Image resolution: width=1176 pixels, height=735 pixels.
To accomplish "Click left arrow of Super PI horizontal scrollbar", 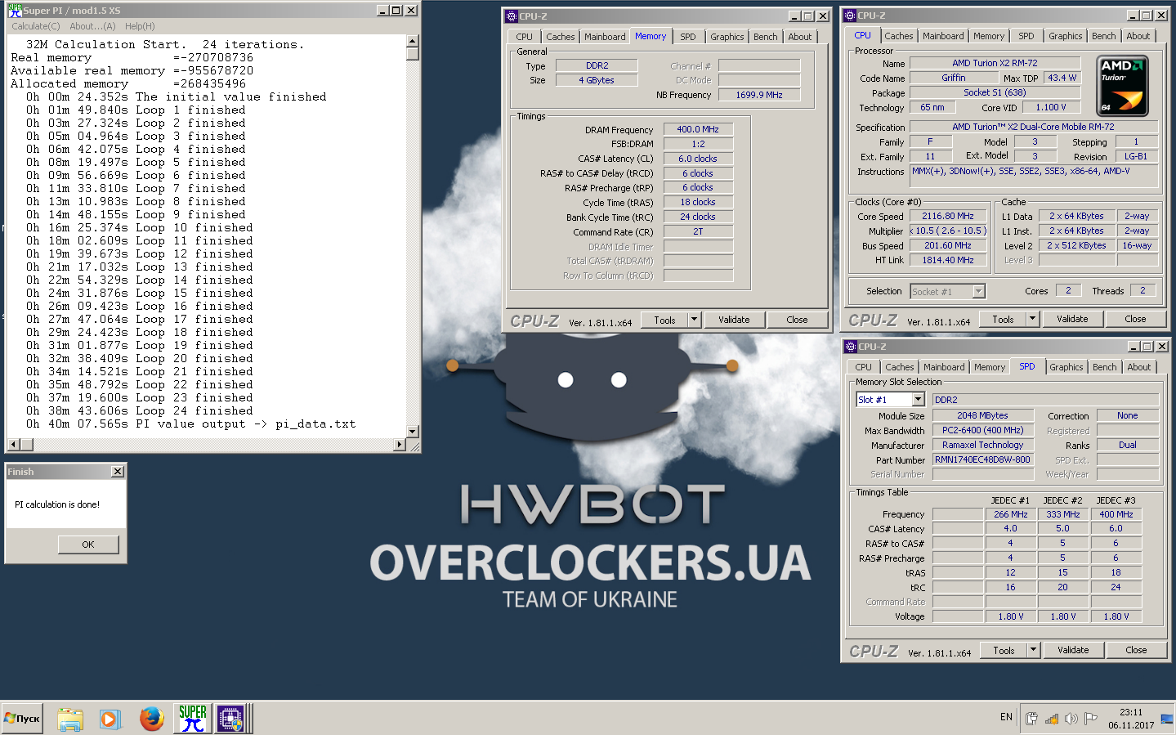I will pos(13,445).
